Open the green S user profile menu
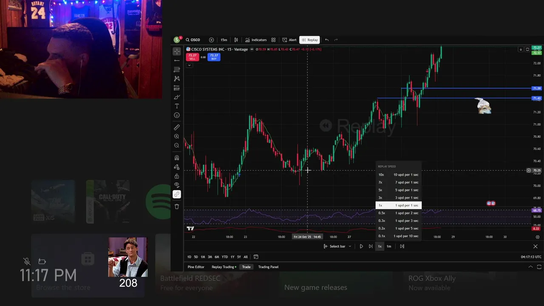 [x=177, y=40]
